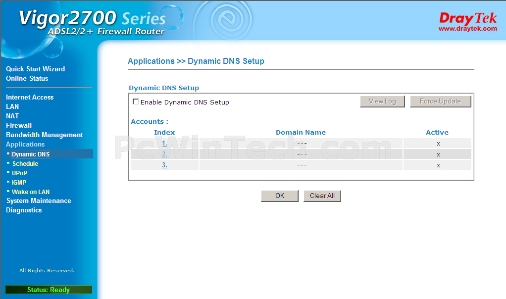Click the Clear All button
The height and width of the screenshot is (299, 506).
[322, 196]
